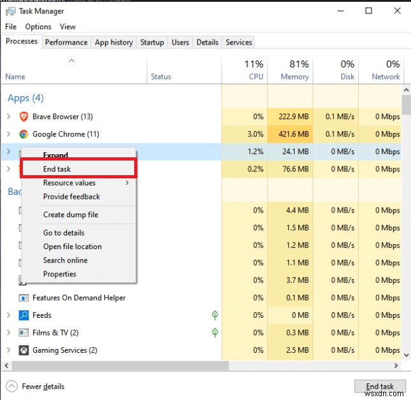Expand the Brave Browser process group

[x=9, y=117]
